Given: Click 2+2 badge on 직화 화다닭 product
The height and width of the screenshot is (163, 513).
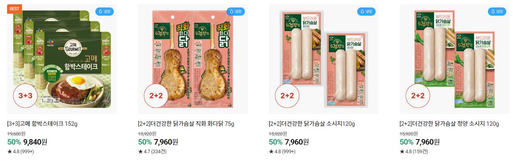Looking at the screenshot, I should (156, 96).
